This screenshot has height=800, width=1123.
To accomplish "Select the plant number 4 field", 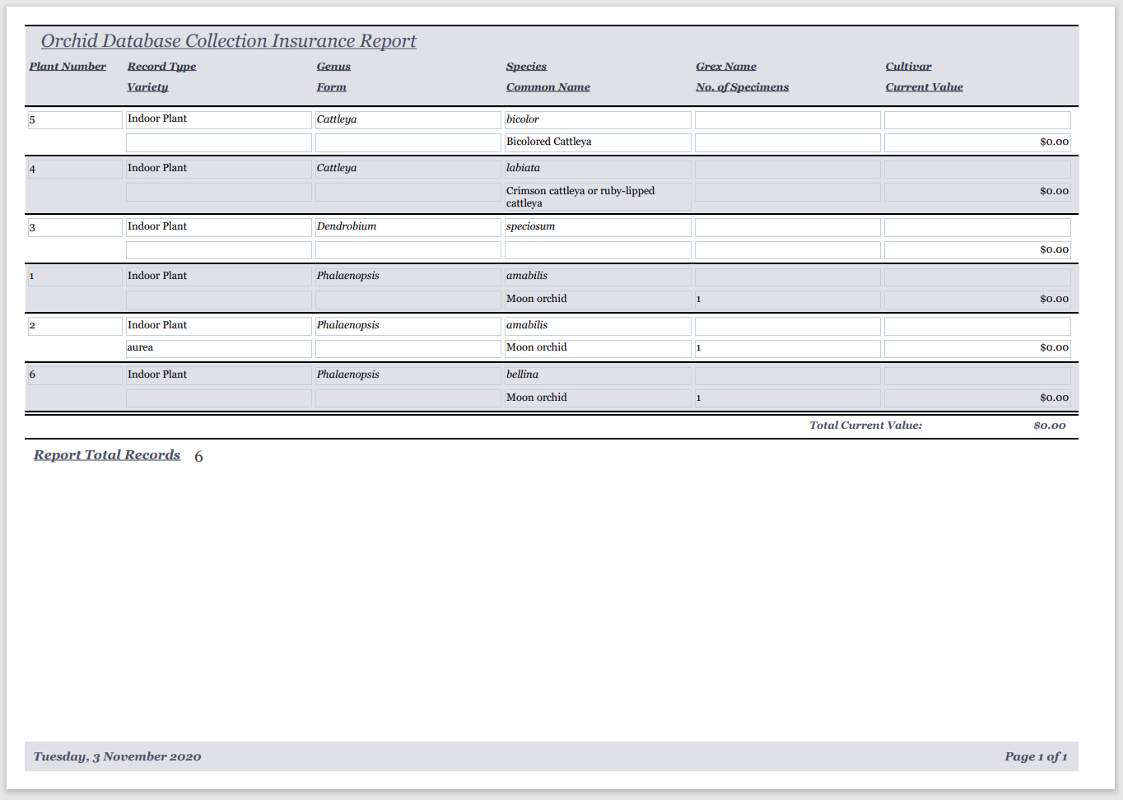I will click(x=75, y=170).
